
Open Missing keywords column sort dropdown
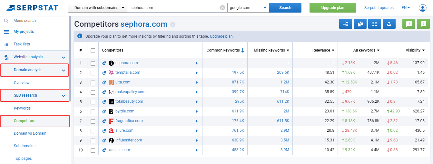288,50
